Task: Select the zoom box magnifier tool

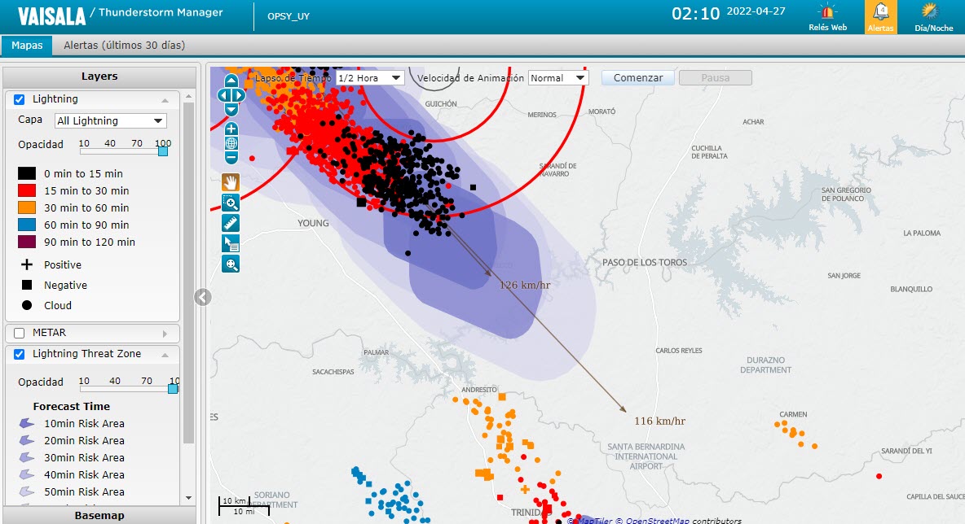Action: tap(231, 203)
